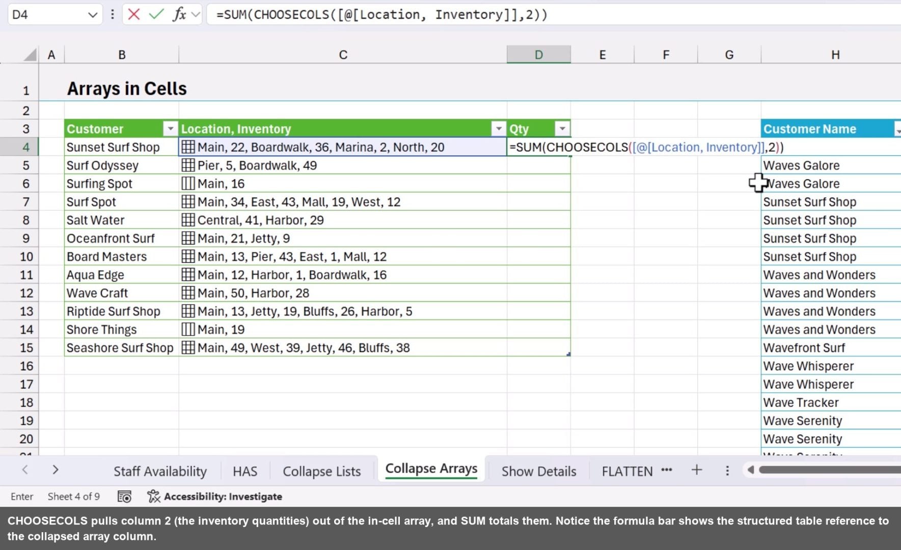This screenshot has height=550, width=901.
Task: Click the horizontal scrollbar thumb
Action: pos(830,470)
